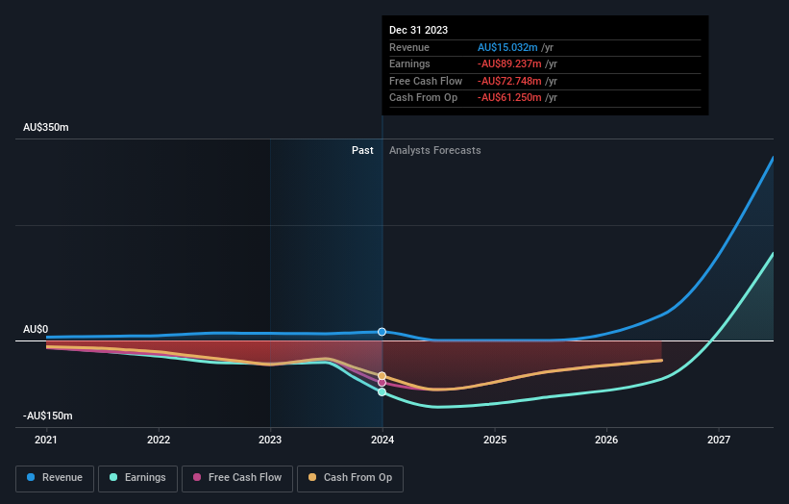Click the 2023 x-axis label
Viewport: 789px width, 504px height.
(x=270, y=441)
